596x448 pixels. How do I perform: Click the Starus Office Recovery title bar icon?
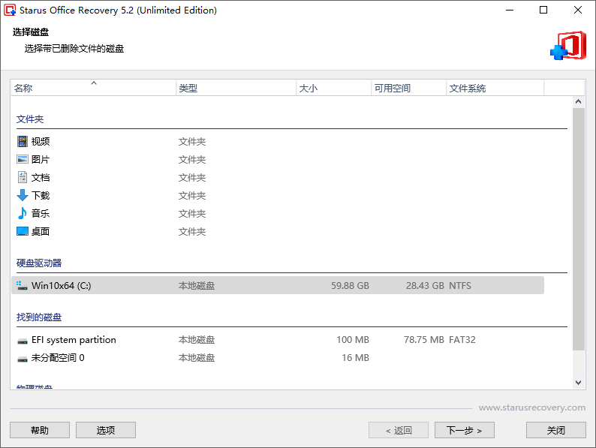[x=10, y=10]
